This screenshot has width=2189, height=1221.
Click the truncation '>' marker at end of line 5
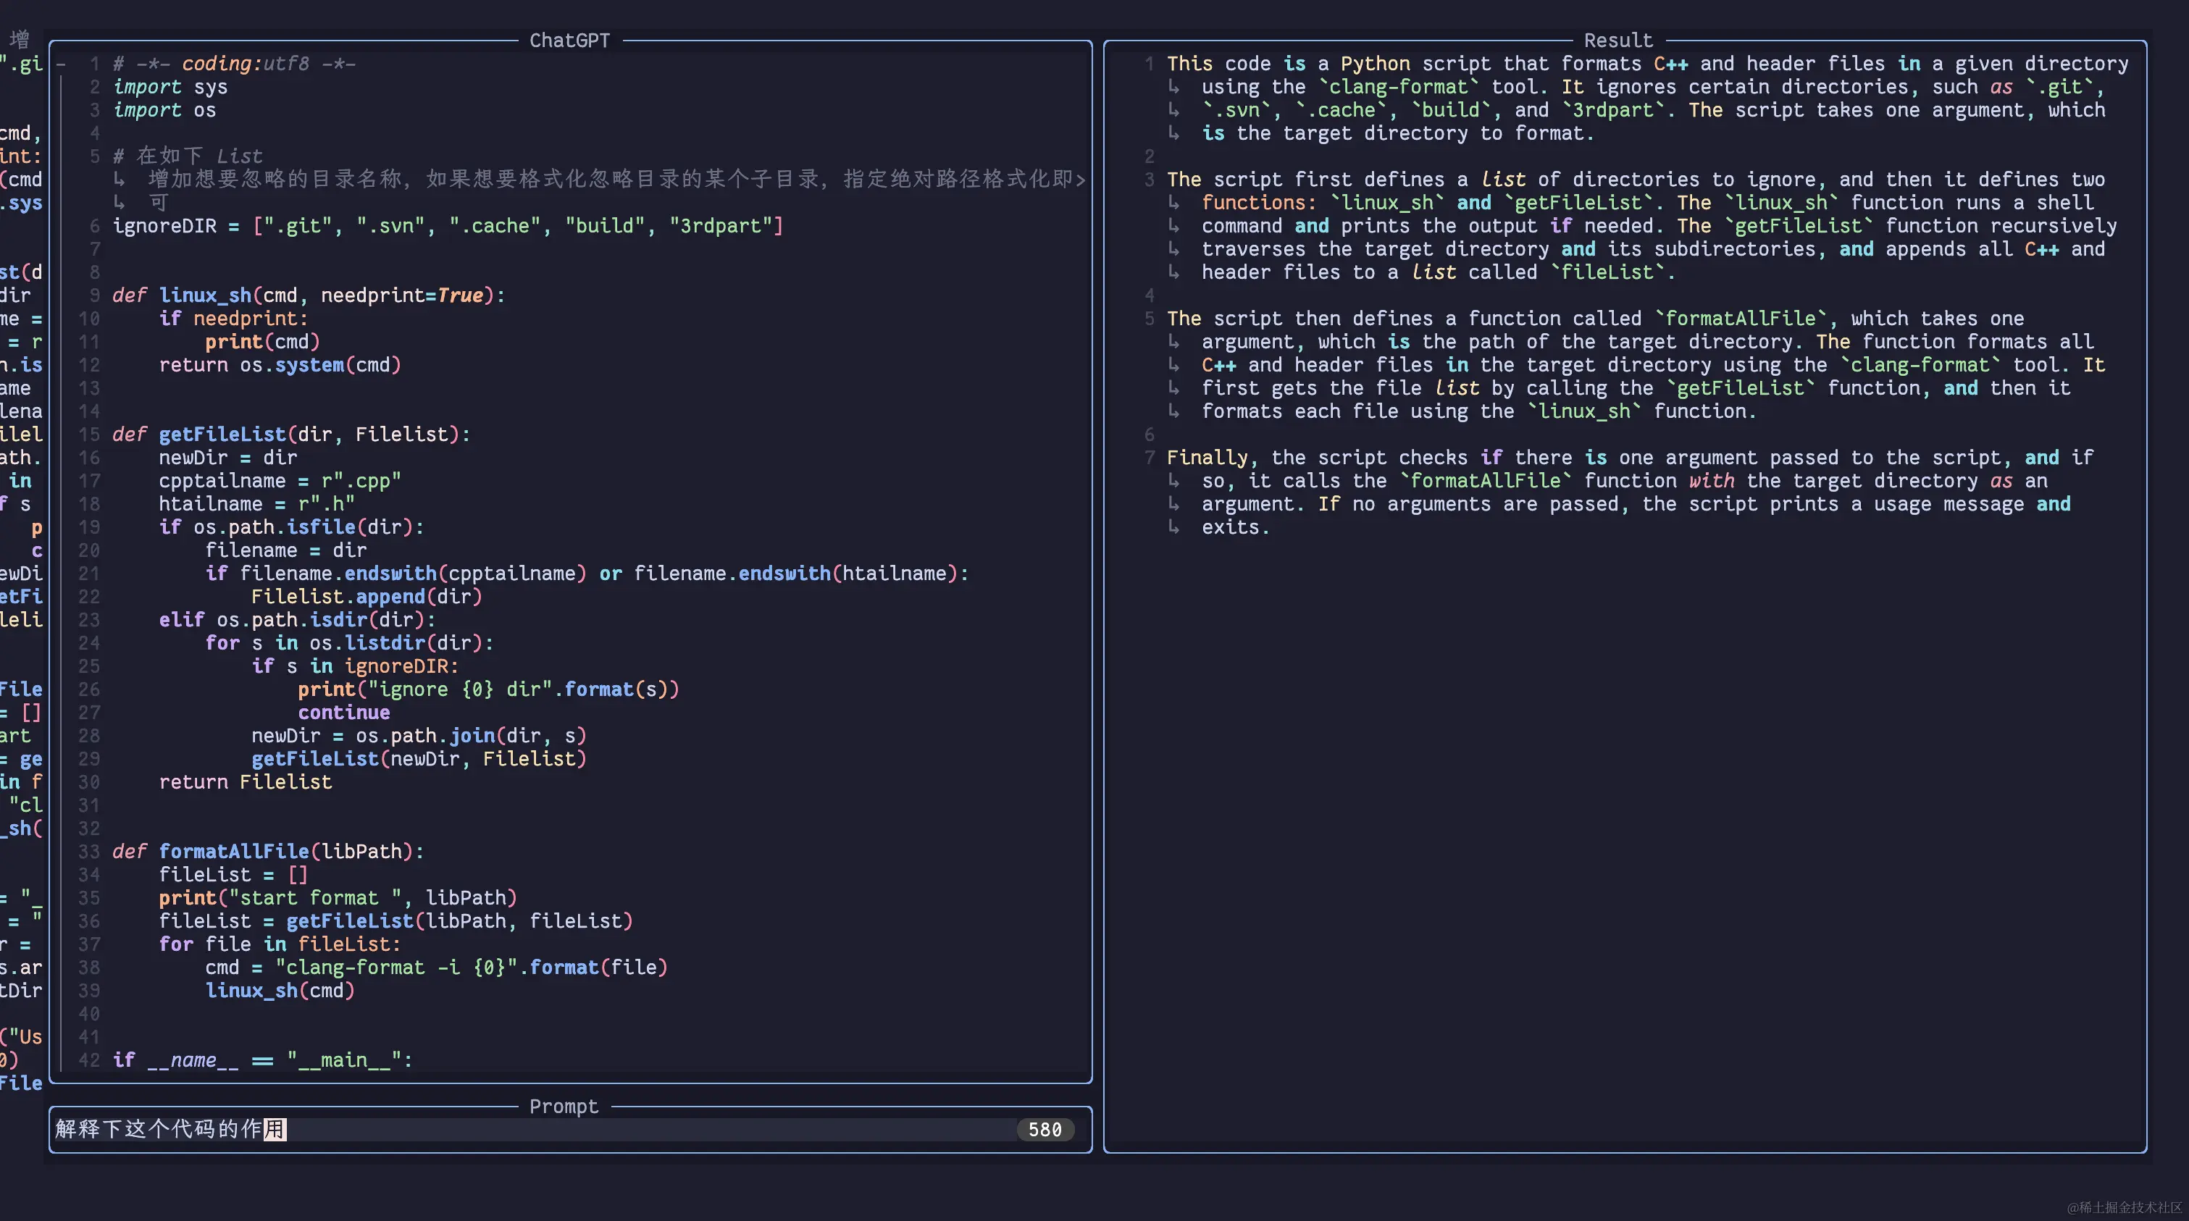pyautogui.click(x=1081, y=180)
